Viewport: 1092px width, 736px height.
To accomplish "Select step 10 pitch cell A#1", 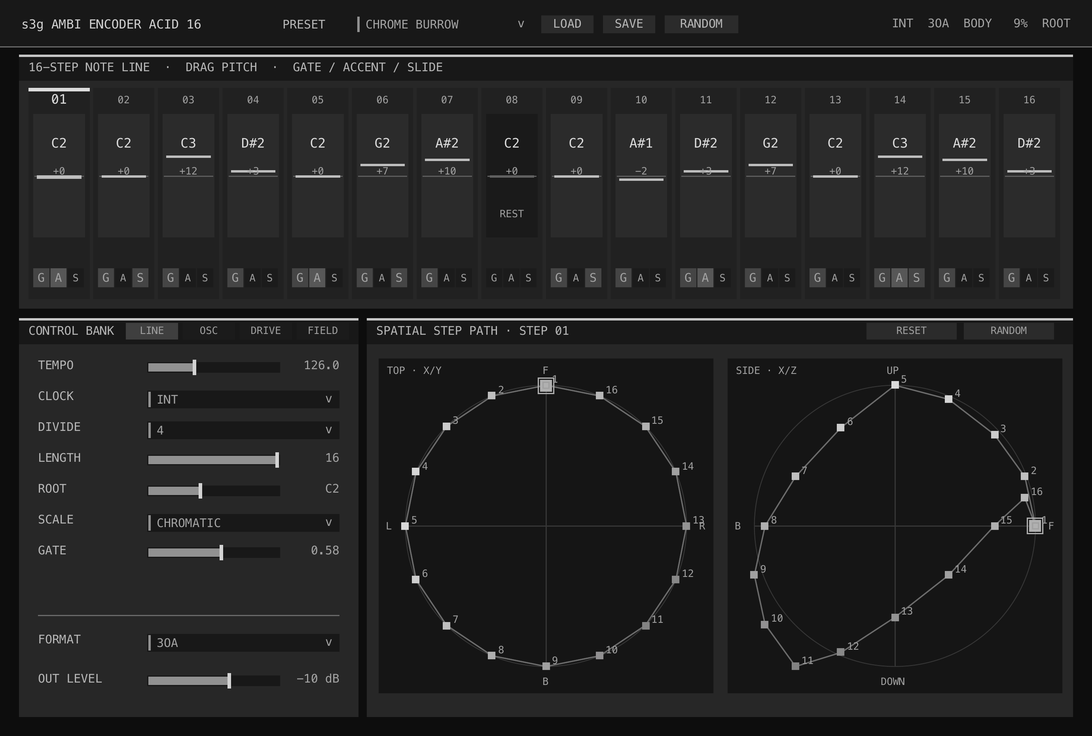I will (x=641, y=176).
